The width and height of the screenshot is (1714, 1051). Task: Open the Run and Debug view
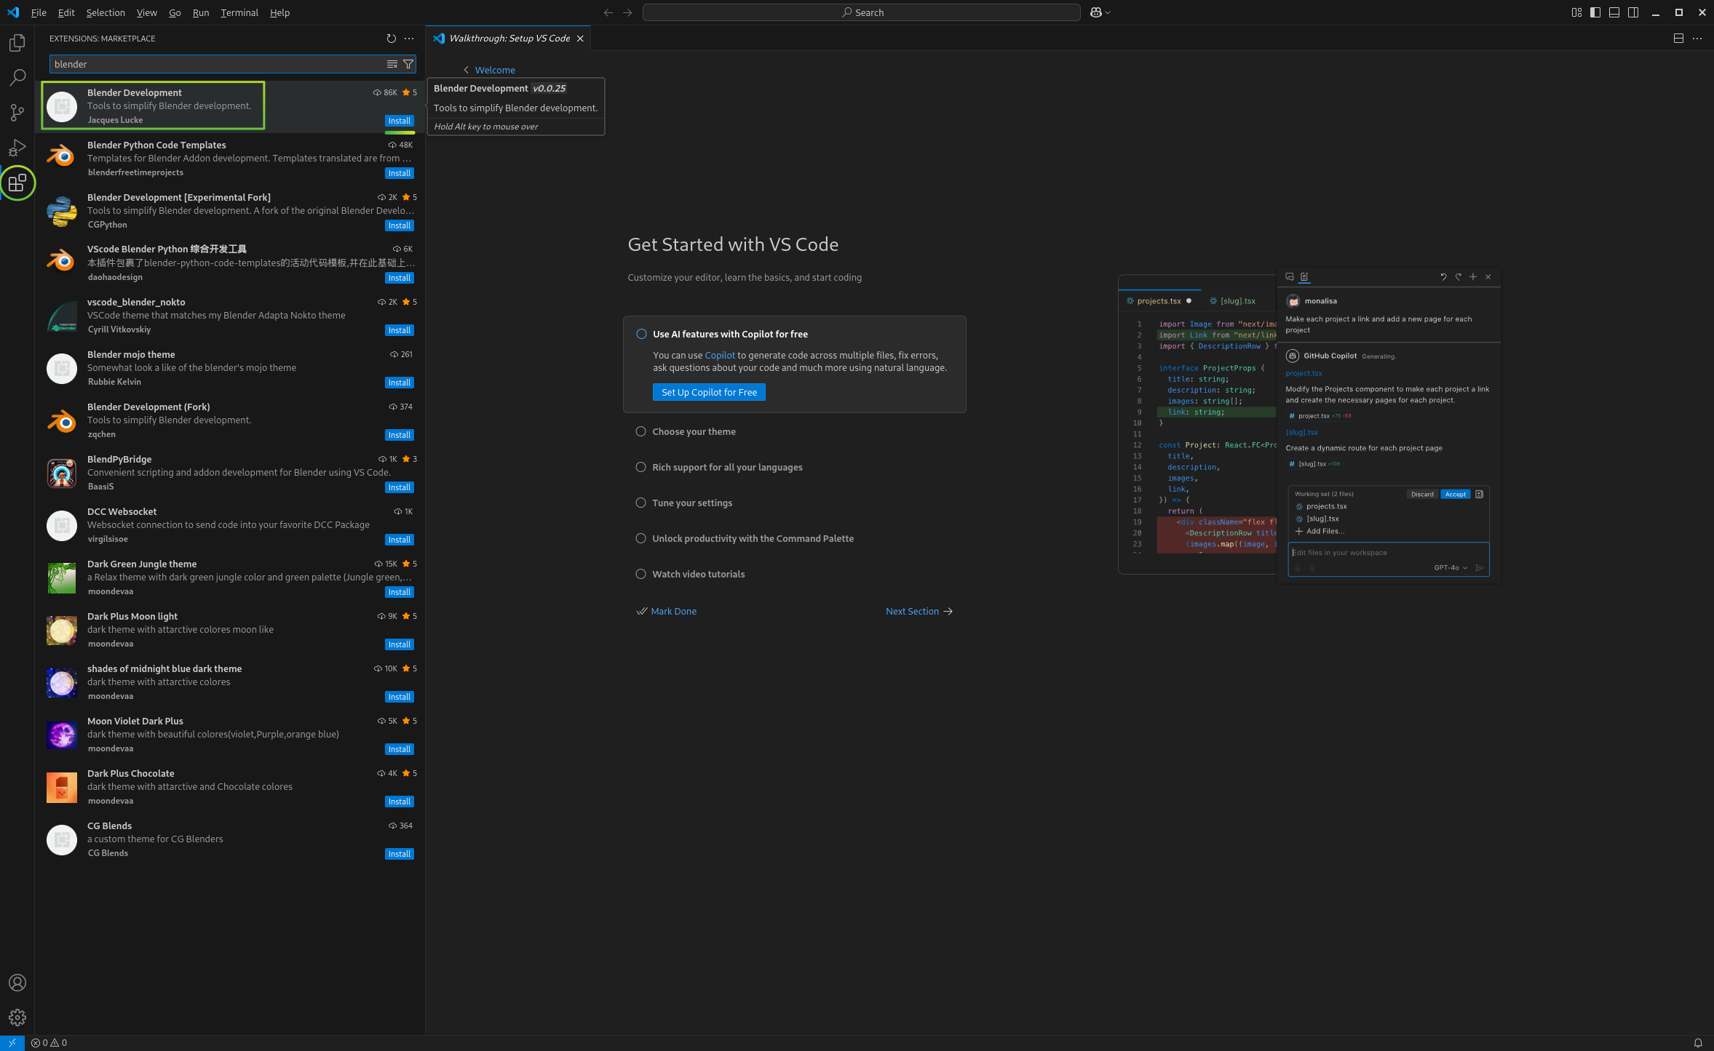(x=17, y=148)
